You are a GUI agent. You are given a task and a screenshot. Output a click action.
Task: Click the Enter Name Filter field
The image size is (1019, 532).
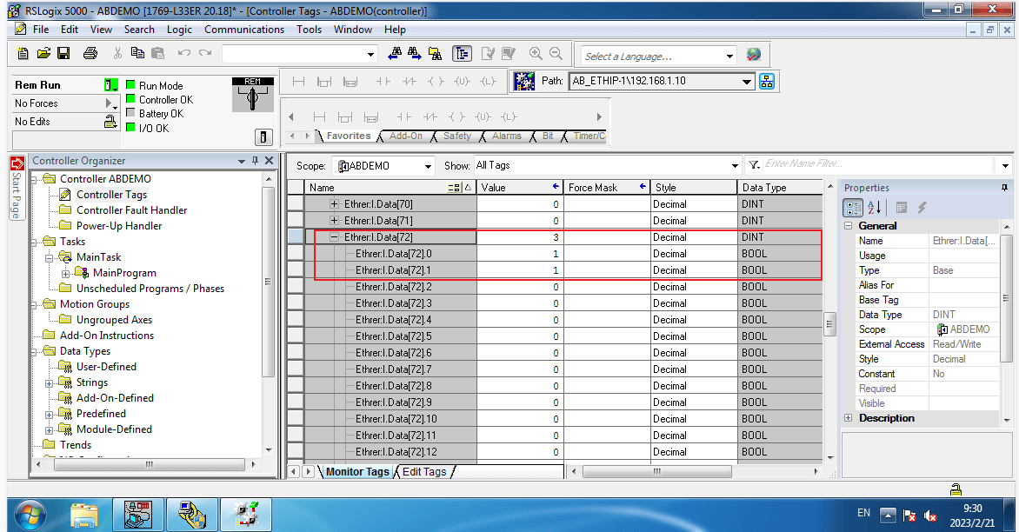(878, 164)
